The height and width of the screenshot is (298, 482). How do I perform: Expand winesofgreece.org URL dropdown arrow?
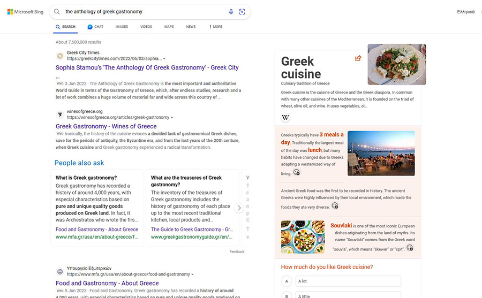point(172,118)
